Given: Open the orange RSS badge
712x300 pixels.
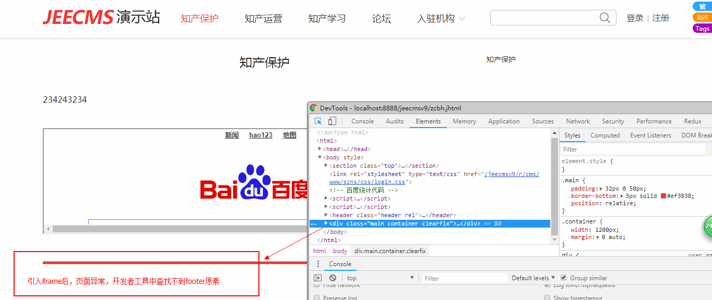Looking at the screenshot, I should (702, 17).
